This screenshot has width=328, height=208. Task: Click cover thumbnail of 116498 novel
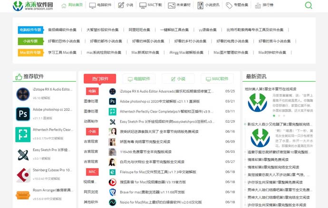click(x=113, y=152)
